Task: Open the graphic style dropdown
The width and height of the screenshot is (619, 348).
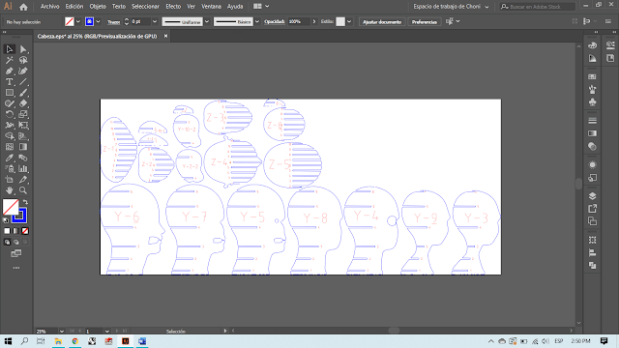Action: tap(349, 21)
